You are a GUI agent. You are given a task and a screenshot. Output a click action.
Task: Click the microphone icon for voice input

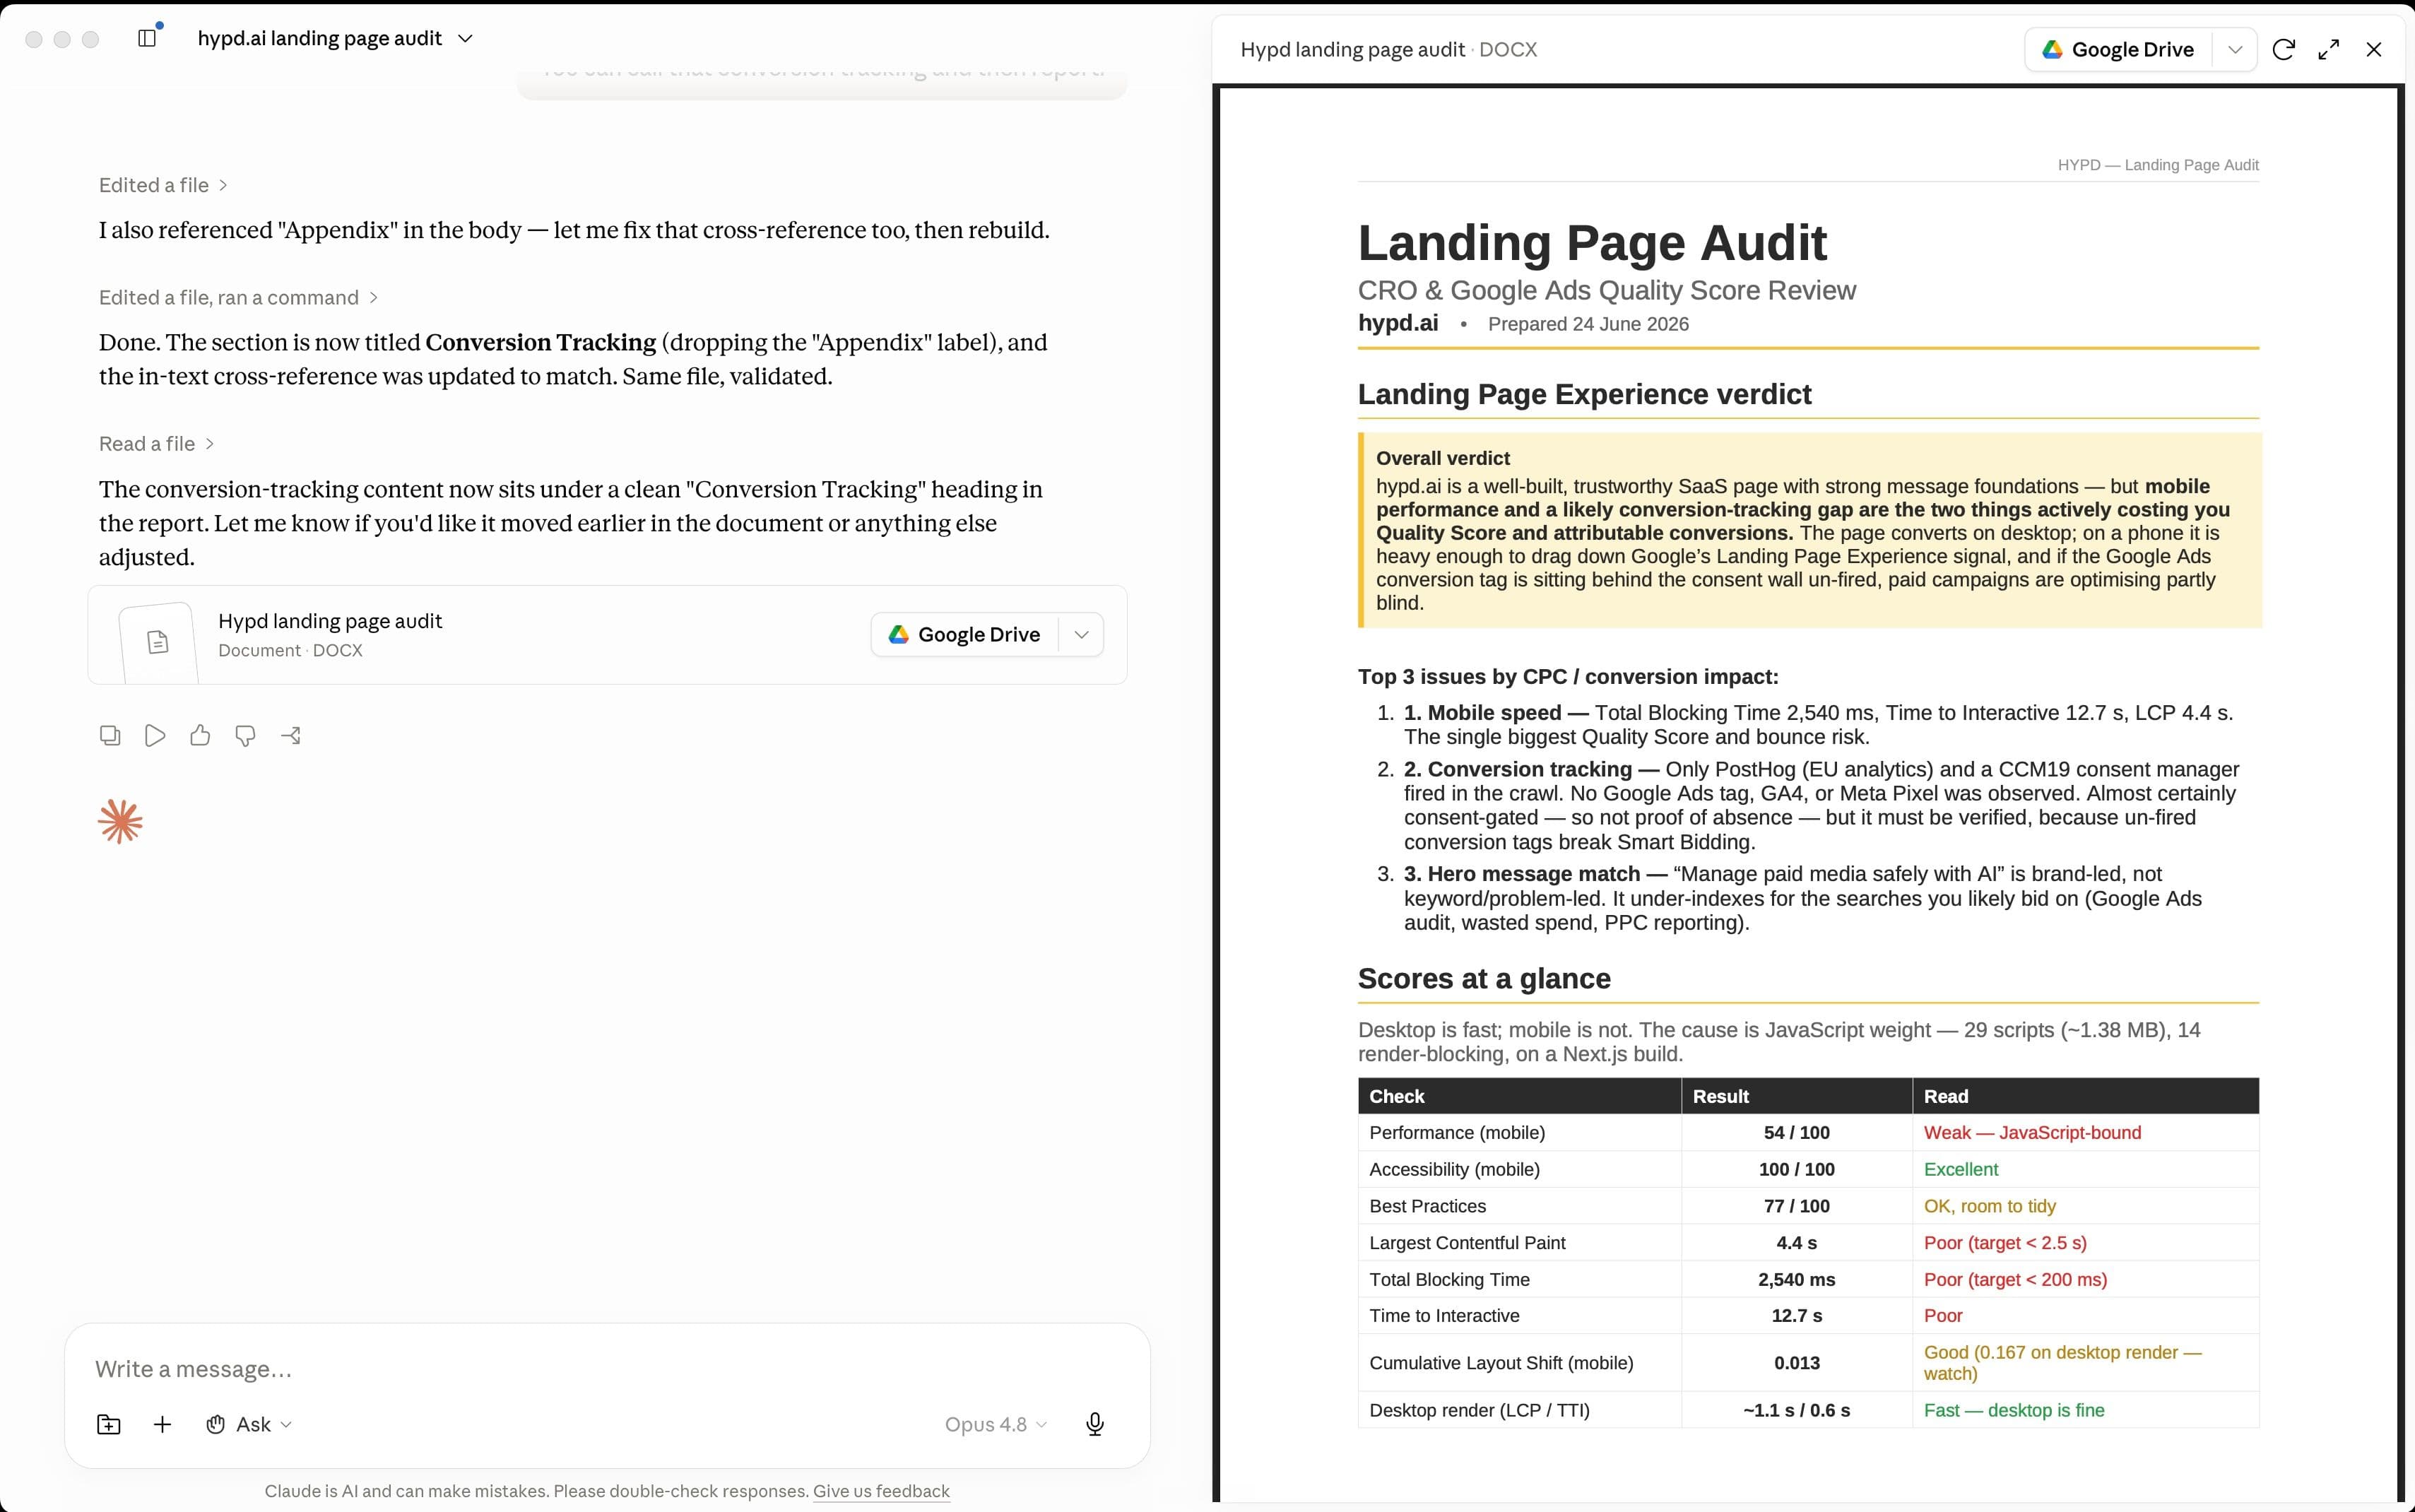point(1095,1424)
